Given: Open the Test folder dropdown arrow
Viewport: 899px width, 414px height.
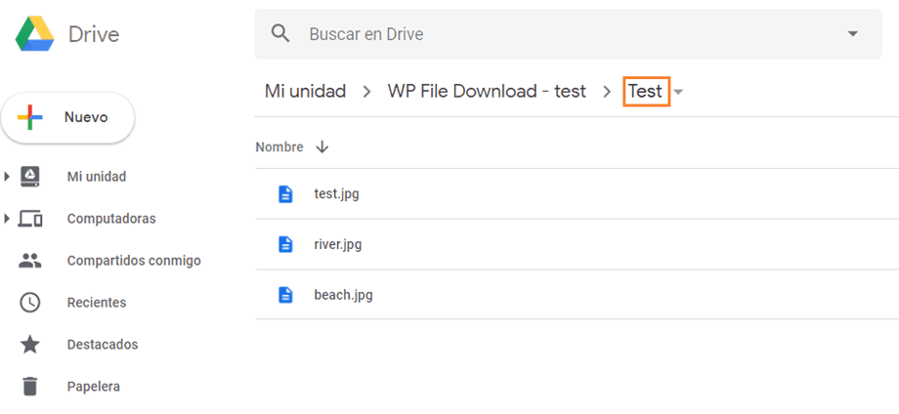Looking at the screenshot, I should click(679, 92).
